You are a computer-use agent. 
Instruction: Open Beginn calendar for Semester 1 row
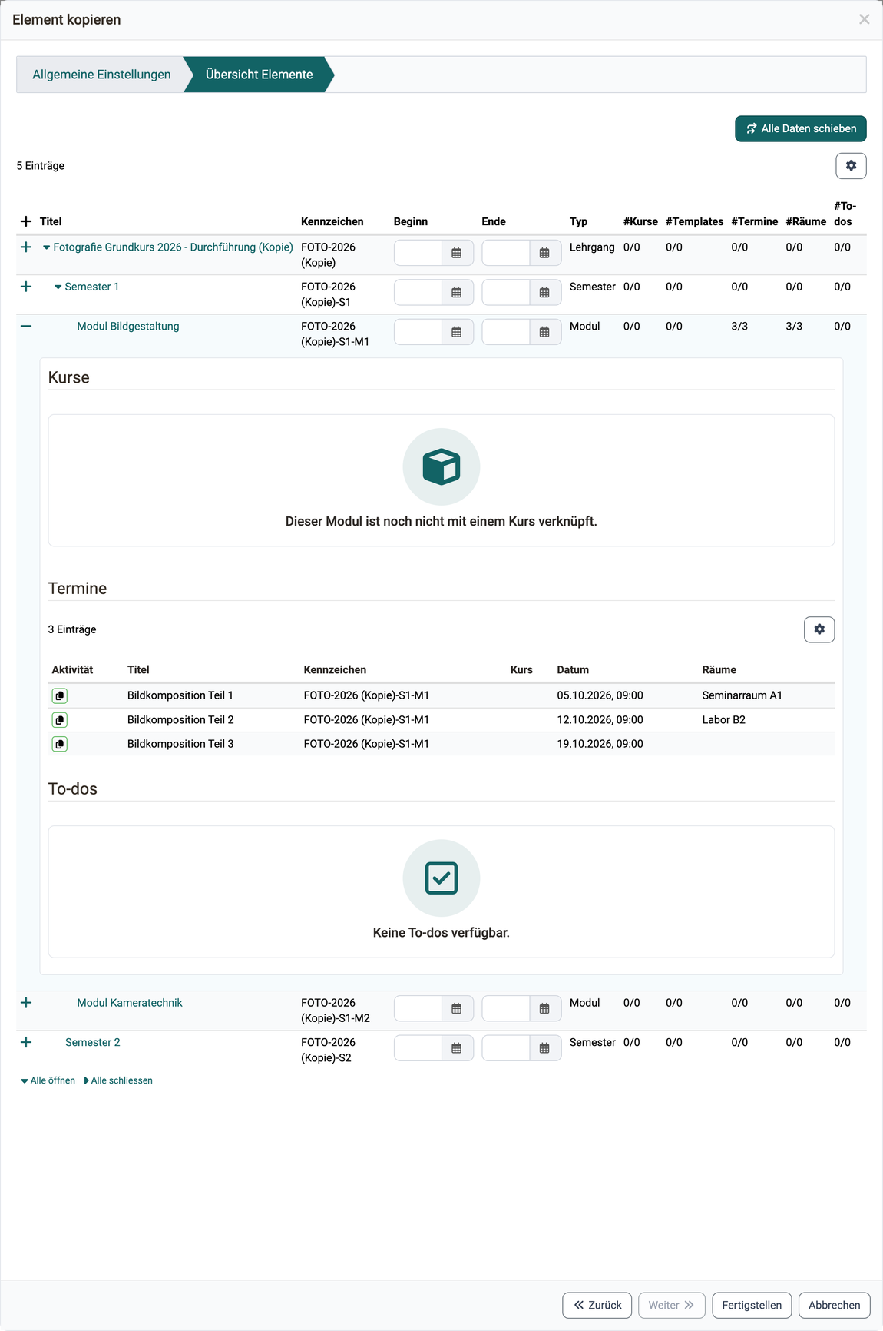(x=457, y=293)
